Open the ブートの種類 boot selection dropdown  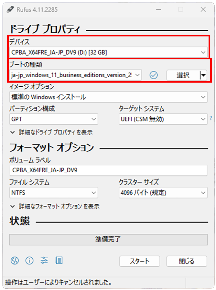[x=76, y=75]
